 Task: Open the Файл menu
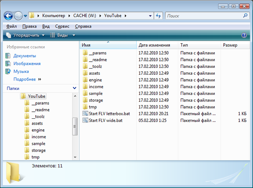point(12,26)
